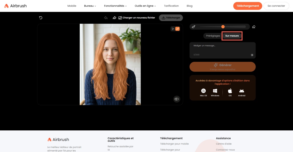293x152 pixels.
Task: Open Contactez-nous link
Action: [x=225, y=150]
